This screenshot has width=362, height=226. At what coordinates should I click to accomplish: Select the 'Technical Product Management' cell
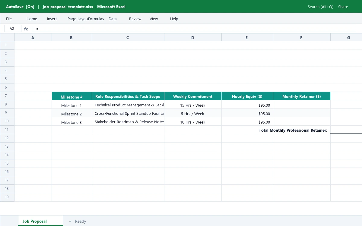[x=128, y=105]
